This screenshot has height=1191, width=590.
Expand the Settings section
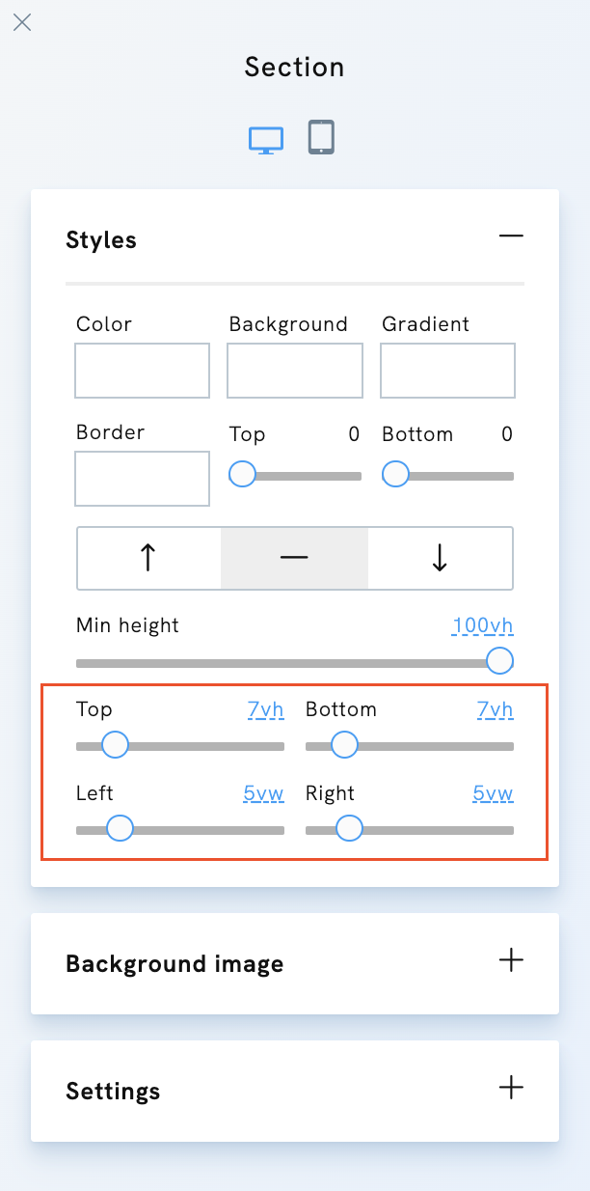tap(511, 1087)
